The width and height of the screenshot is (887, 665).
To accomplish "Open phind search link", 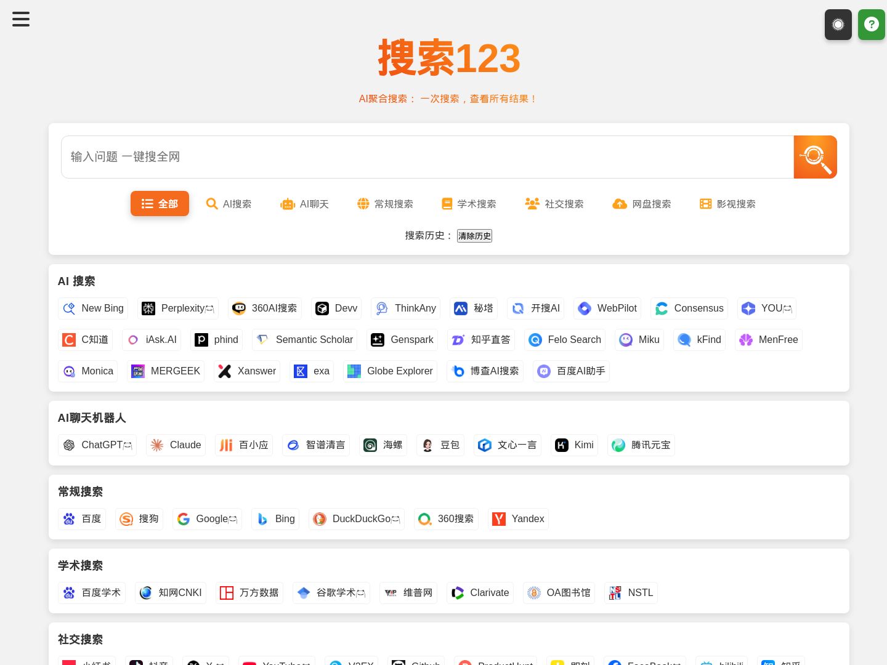I will click(x=216, y=340).
